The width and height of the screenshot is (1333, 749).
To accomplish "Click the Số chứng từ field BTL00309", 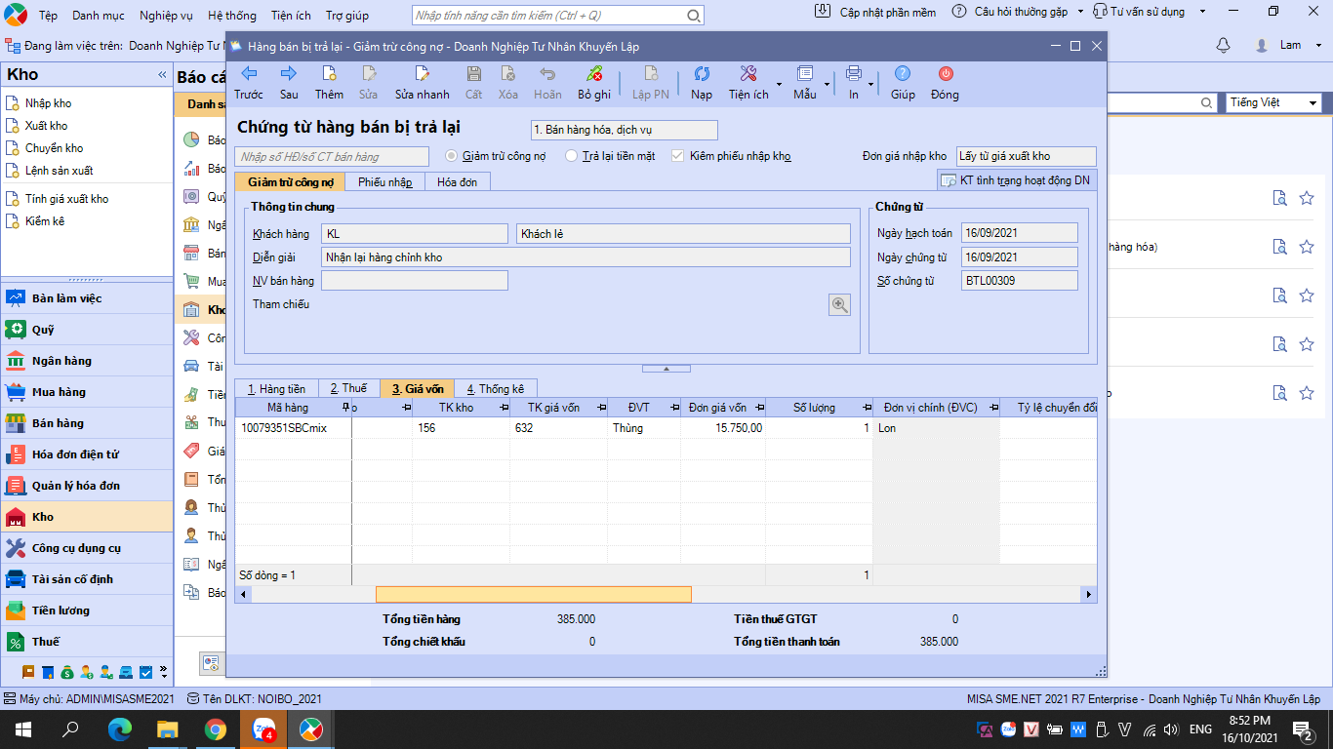I will tap(1019, 281).
